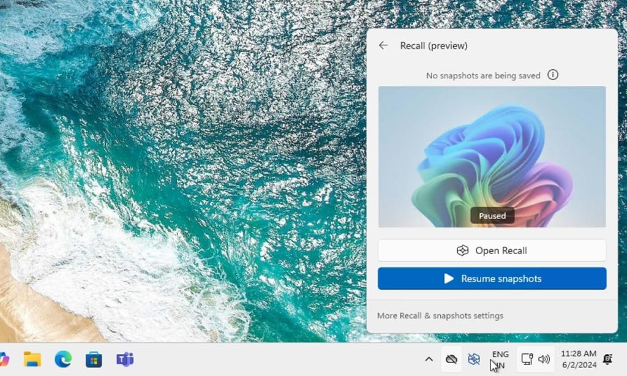This screenshot has height=376, width=627.
Task: Click the snapshots info icon
Action: pyautogui.click(x=553, y=75)
